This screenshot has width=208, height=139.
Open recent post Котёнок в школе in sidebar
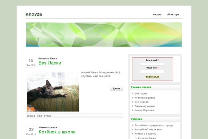point(145,98)
